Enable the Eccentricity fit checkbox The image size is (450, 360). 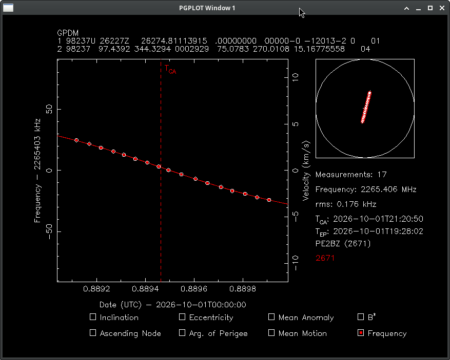pyautogui.click(x=182, y=317)
